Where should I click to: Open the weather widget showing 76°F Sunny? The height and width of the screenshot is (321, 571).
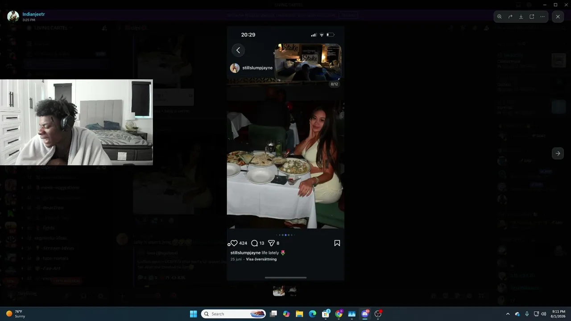(x=15, y=314)
